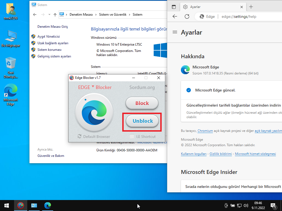The width and height of the screenshot is (282, 211).
Task: Open the Ayarlar hamburger menu
Action: [175, 32]
